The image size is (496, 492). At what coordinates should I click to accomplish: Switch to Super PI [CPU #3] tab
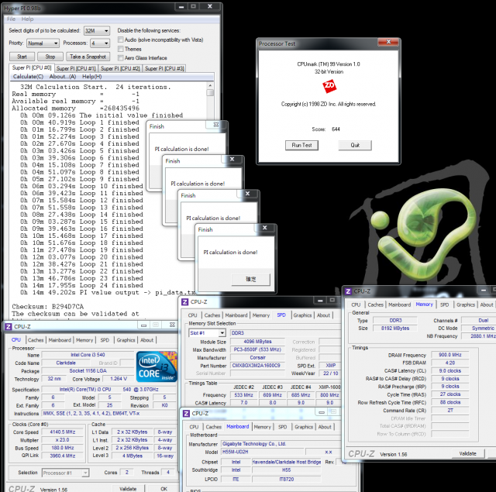tap(164, 69)
